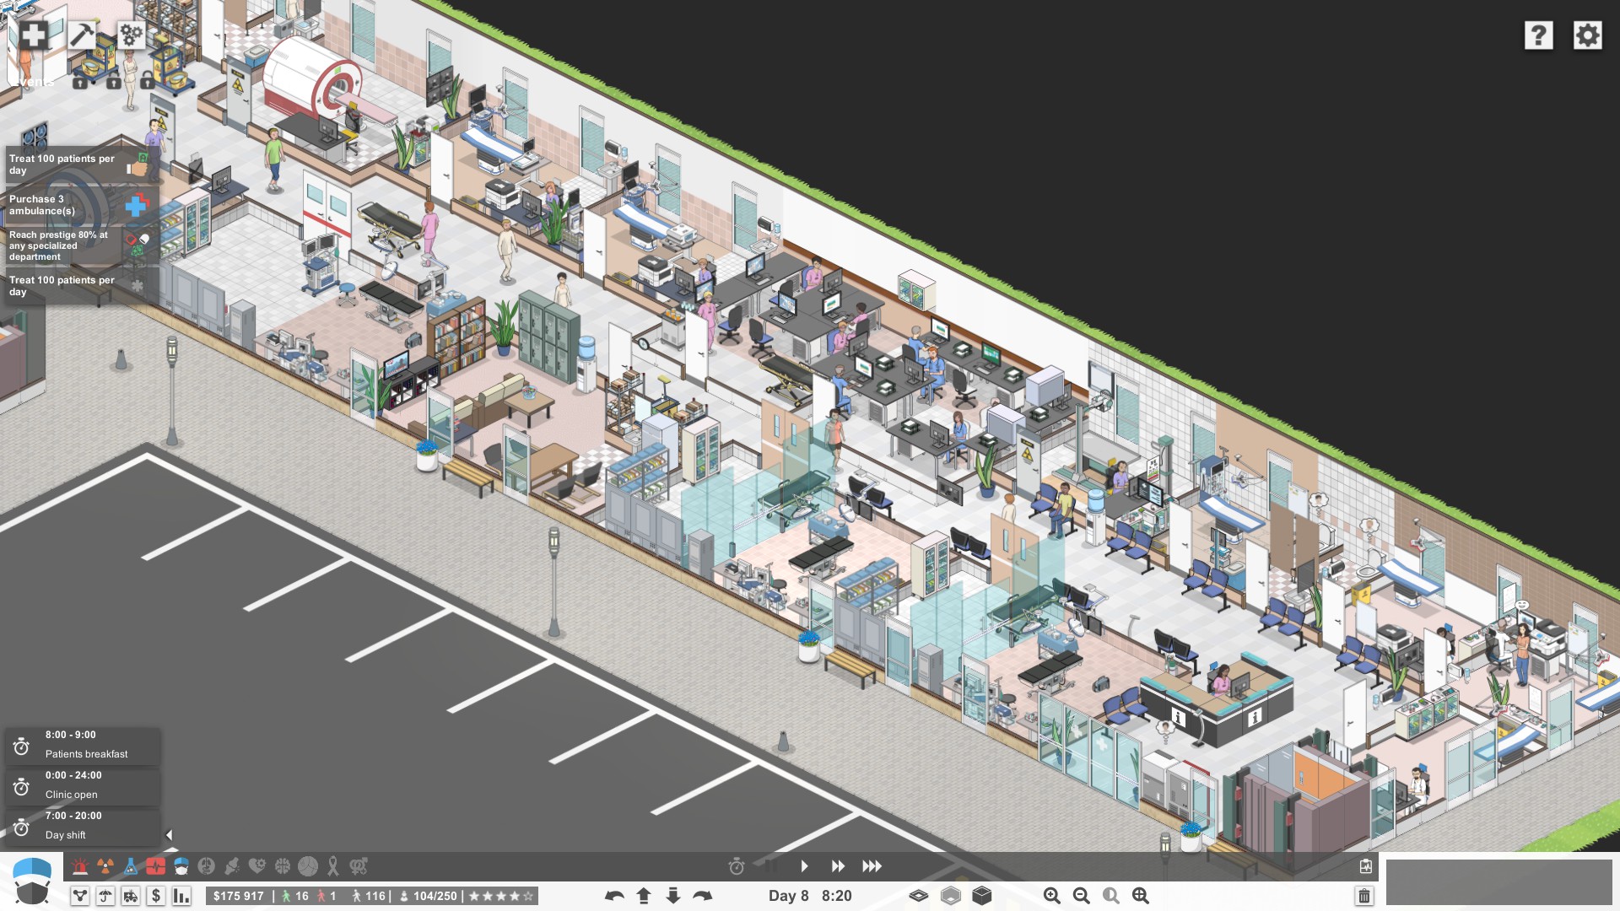Click the greyed-out magnifier zoom icon
This screenshot has width=1620, height=911.
coord(1111,896)
